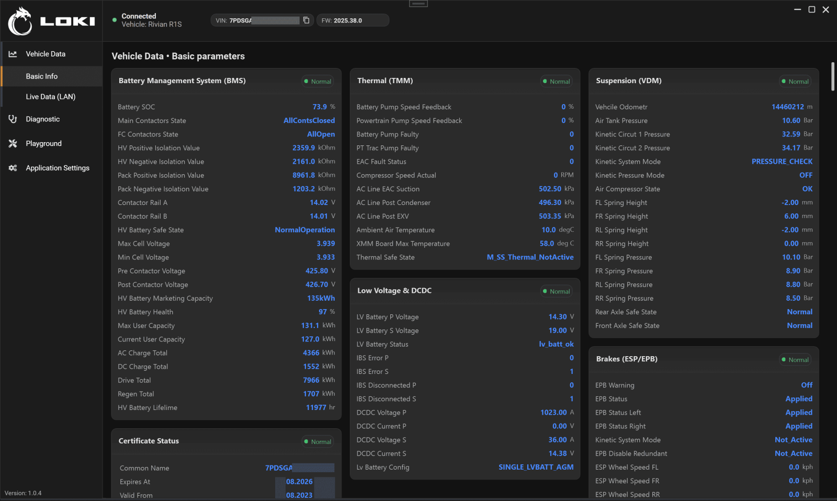Screen dimensions: 837x501
Task: Click the Low Voltage & DCDC Normal badge
Action: pyautogui.click(x=556, y=291)
